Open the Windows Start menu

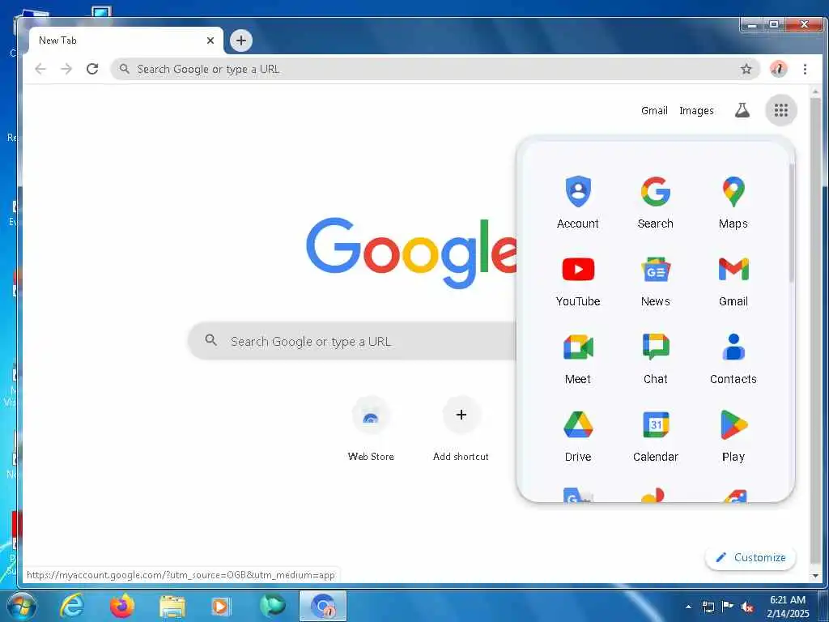click(20, 606)
